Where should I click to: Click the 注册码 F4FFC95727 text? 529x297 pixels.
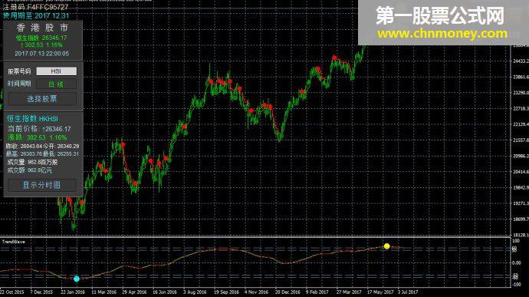click(x=35, y=7)
